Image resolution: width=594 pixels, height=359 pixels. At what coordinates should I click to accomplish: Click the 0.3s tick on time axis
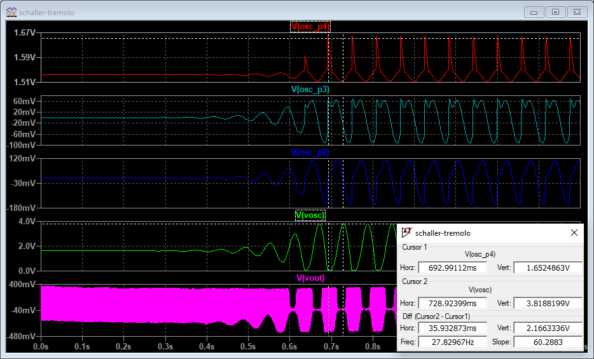pyautogui.click(x=165, y=347)
